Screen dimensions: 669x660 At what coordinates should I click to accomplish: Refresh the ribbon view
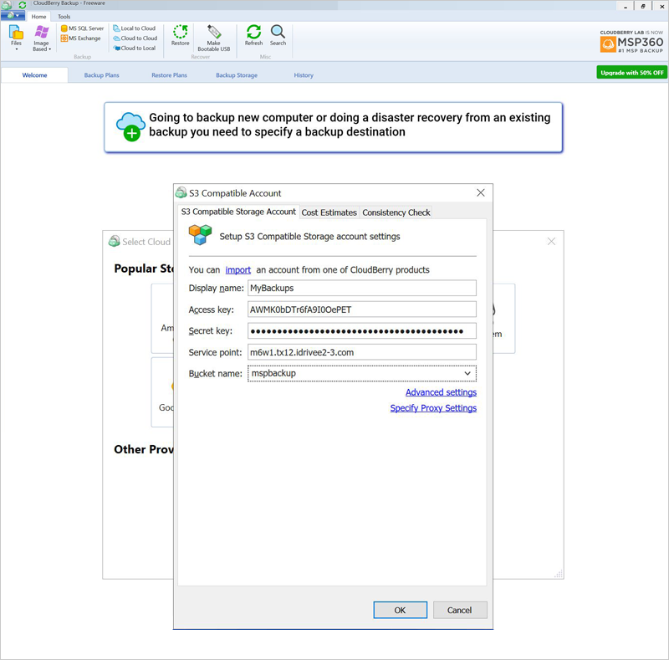pyautogui.click(x=254, y=35)
